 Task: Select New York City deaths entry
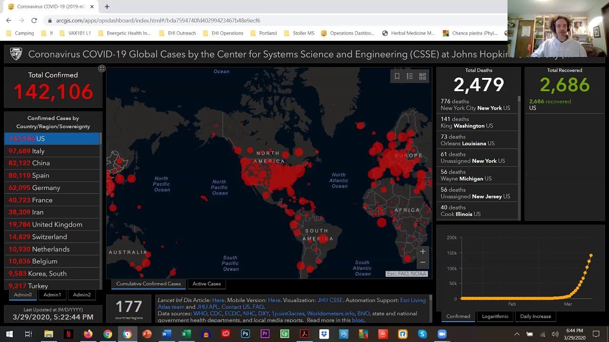pyautogui.click(x=477, y=104)
